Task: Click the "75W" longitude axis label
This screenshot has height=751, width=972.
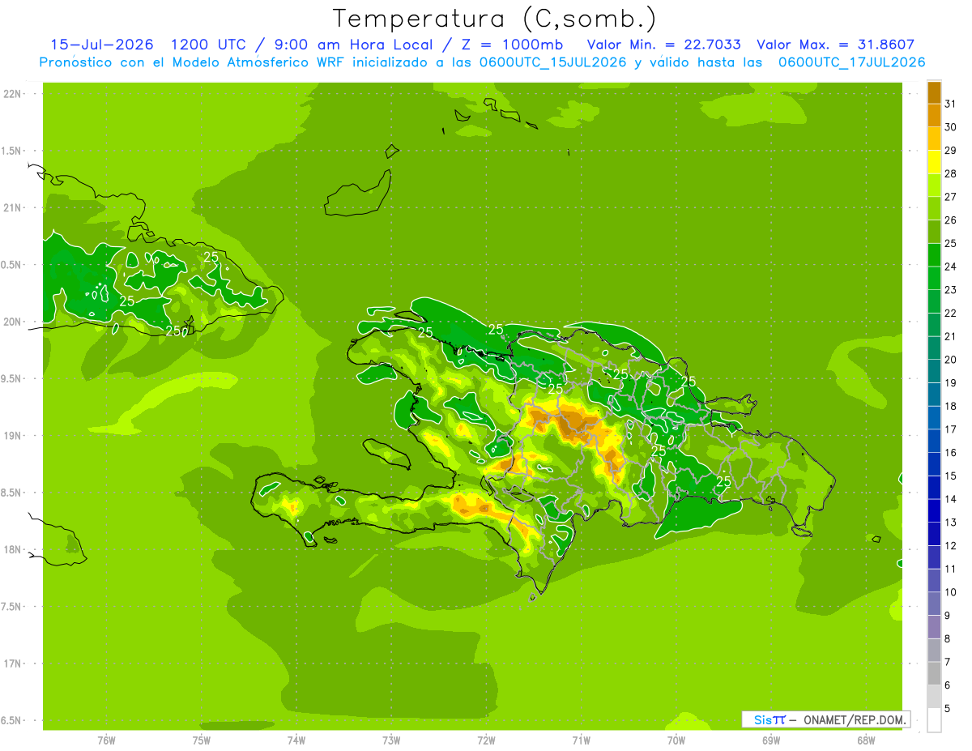Action: click(x=201, y=740)
